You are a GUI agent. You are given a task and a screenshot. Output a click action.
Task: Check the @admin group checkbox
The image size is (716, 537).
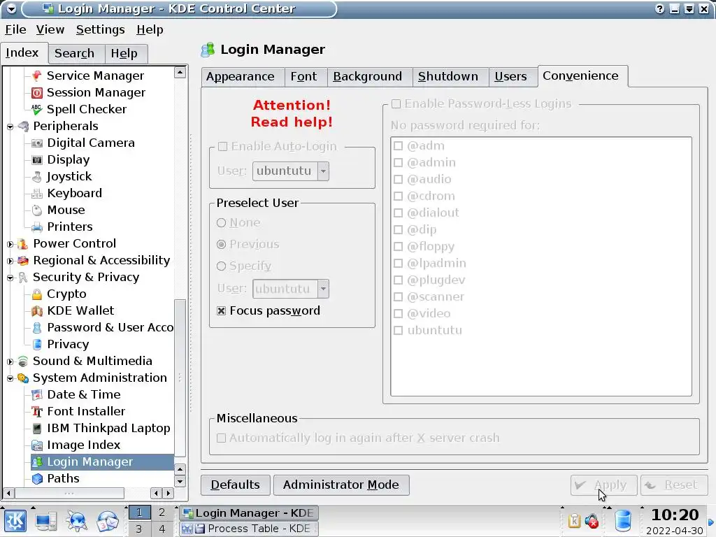coord(398,162)
